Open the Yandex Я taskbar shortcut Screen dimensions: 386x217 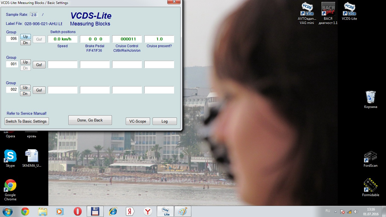[x=130, y=211]
